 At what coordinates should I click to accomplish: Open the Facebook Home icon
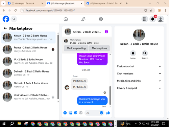tap(66, 19)
